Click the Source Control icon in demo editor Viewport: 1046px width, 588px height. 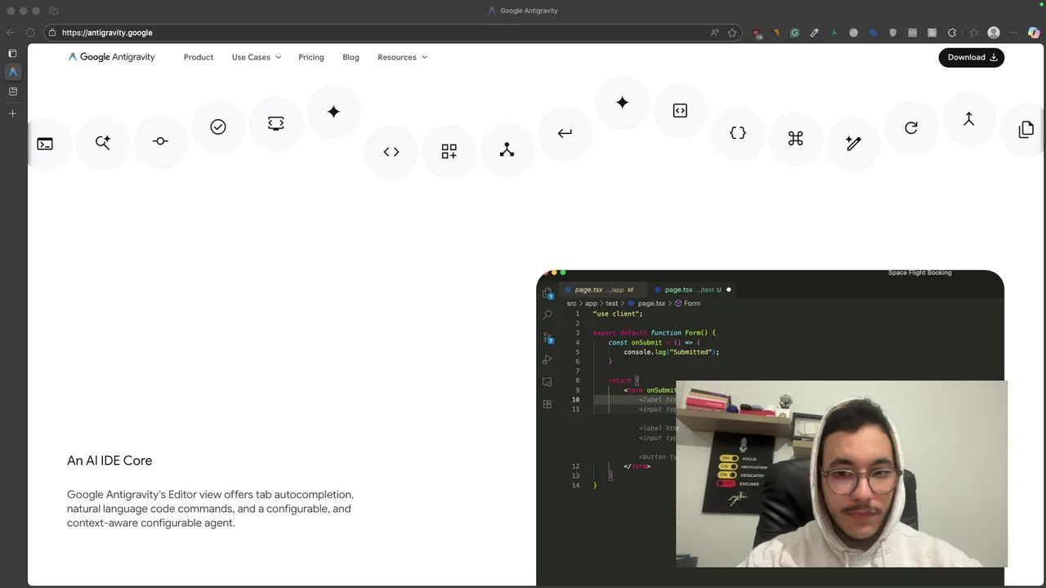click(x=548, y=337)
